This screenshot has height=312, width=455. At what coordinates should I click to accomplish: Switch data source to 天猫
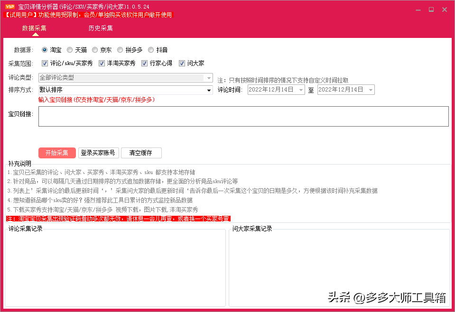[x=70, y=49]
